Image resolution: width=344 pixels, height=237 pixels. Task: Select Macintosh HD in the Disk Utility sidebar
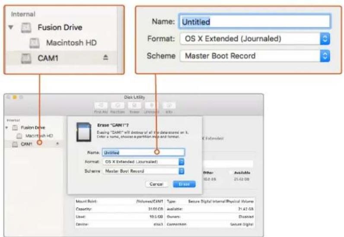39,136
